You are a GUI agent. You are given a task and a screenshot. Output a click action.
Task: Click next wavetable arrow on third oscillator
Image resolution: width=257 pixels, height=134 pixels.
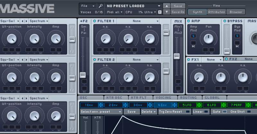(26, 98)
